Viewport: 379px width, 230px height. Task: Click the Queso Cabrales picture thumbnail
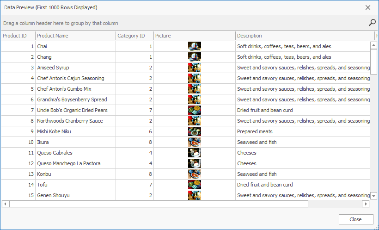coord(195,153)
